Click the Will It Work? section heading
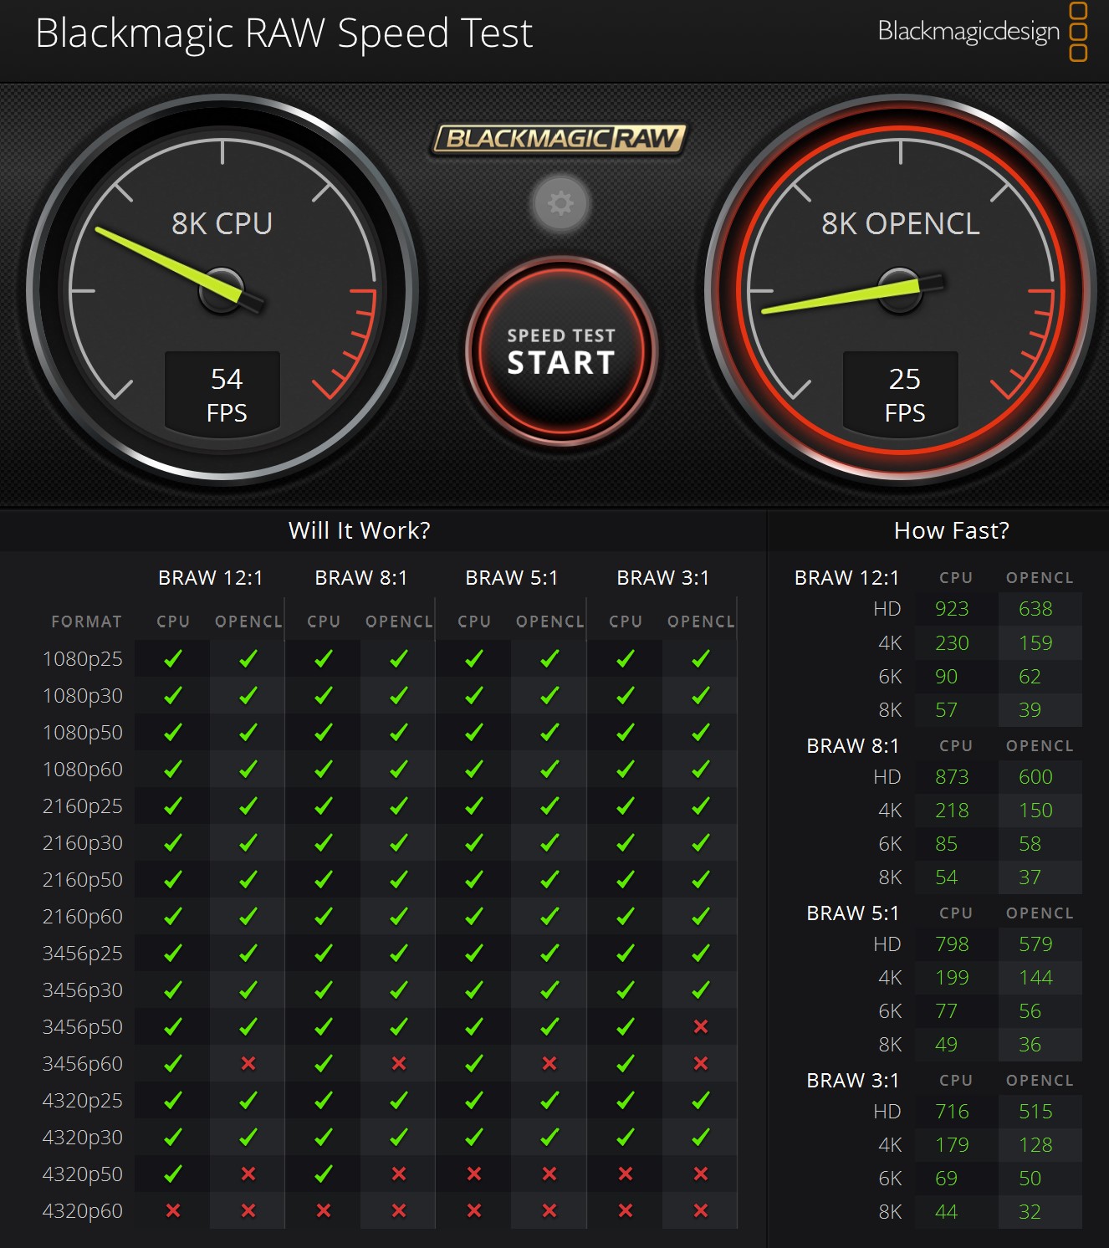Image resolution: width=1109 pixels, height=1248 pixels. (x=359, y=530)
